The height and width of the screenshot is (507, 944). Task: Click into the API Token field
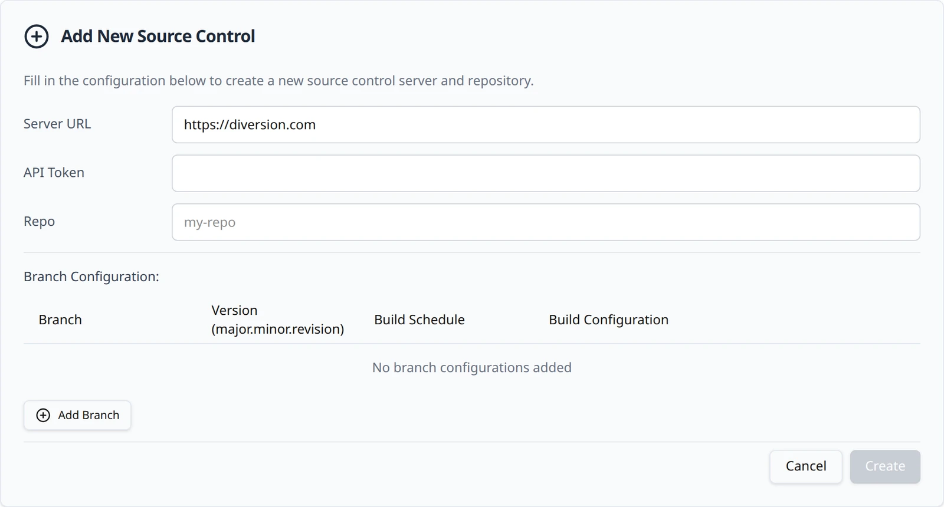click(546, 173)
